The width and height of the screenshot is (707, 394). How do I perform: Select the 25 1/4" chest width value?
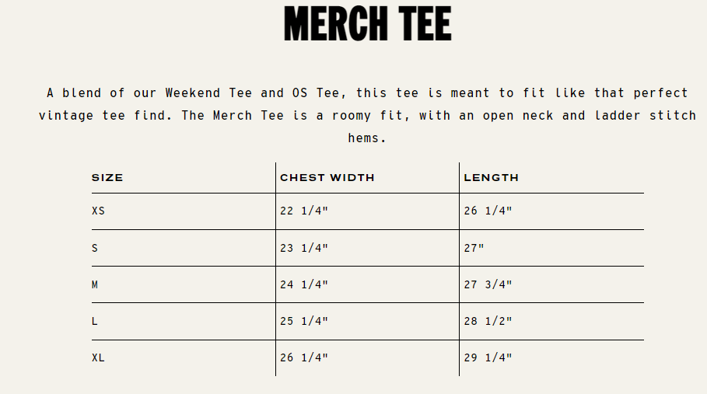tap(304, 321)
